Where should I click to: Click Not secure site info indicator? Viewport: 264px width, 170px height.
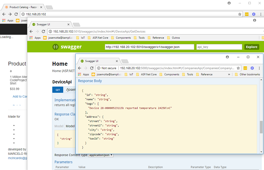(107, 68)
